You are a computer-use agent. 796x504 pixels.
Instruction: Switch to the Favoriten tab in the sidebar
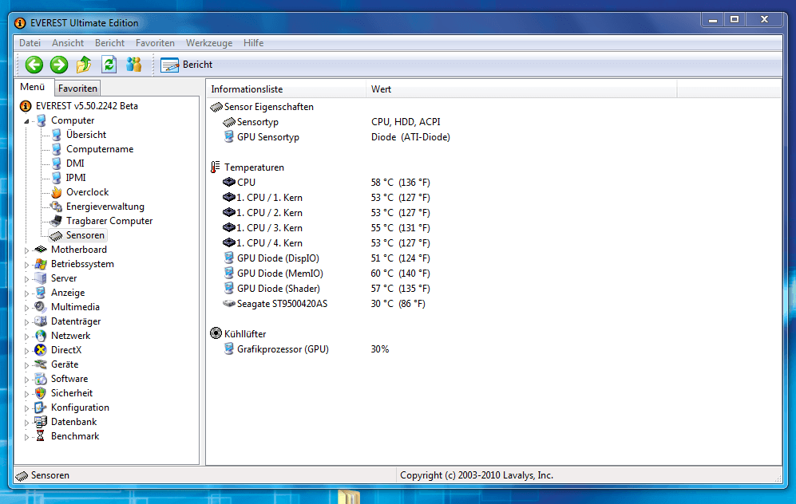coord(77,89)
